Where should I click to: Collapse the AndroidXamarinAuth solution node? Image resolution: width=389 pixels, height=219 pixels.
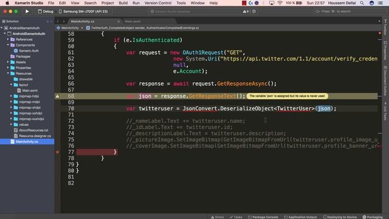click(x=2, y=28)
